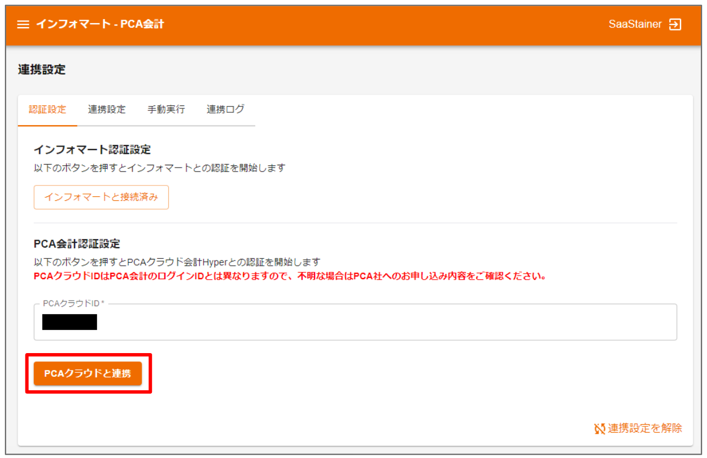The image size is (707, 458).
Task: Click the 連携設定 page heading
Action: click(42, 70)
